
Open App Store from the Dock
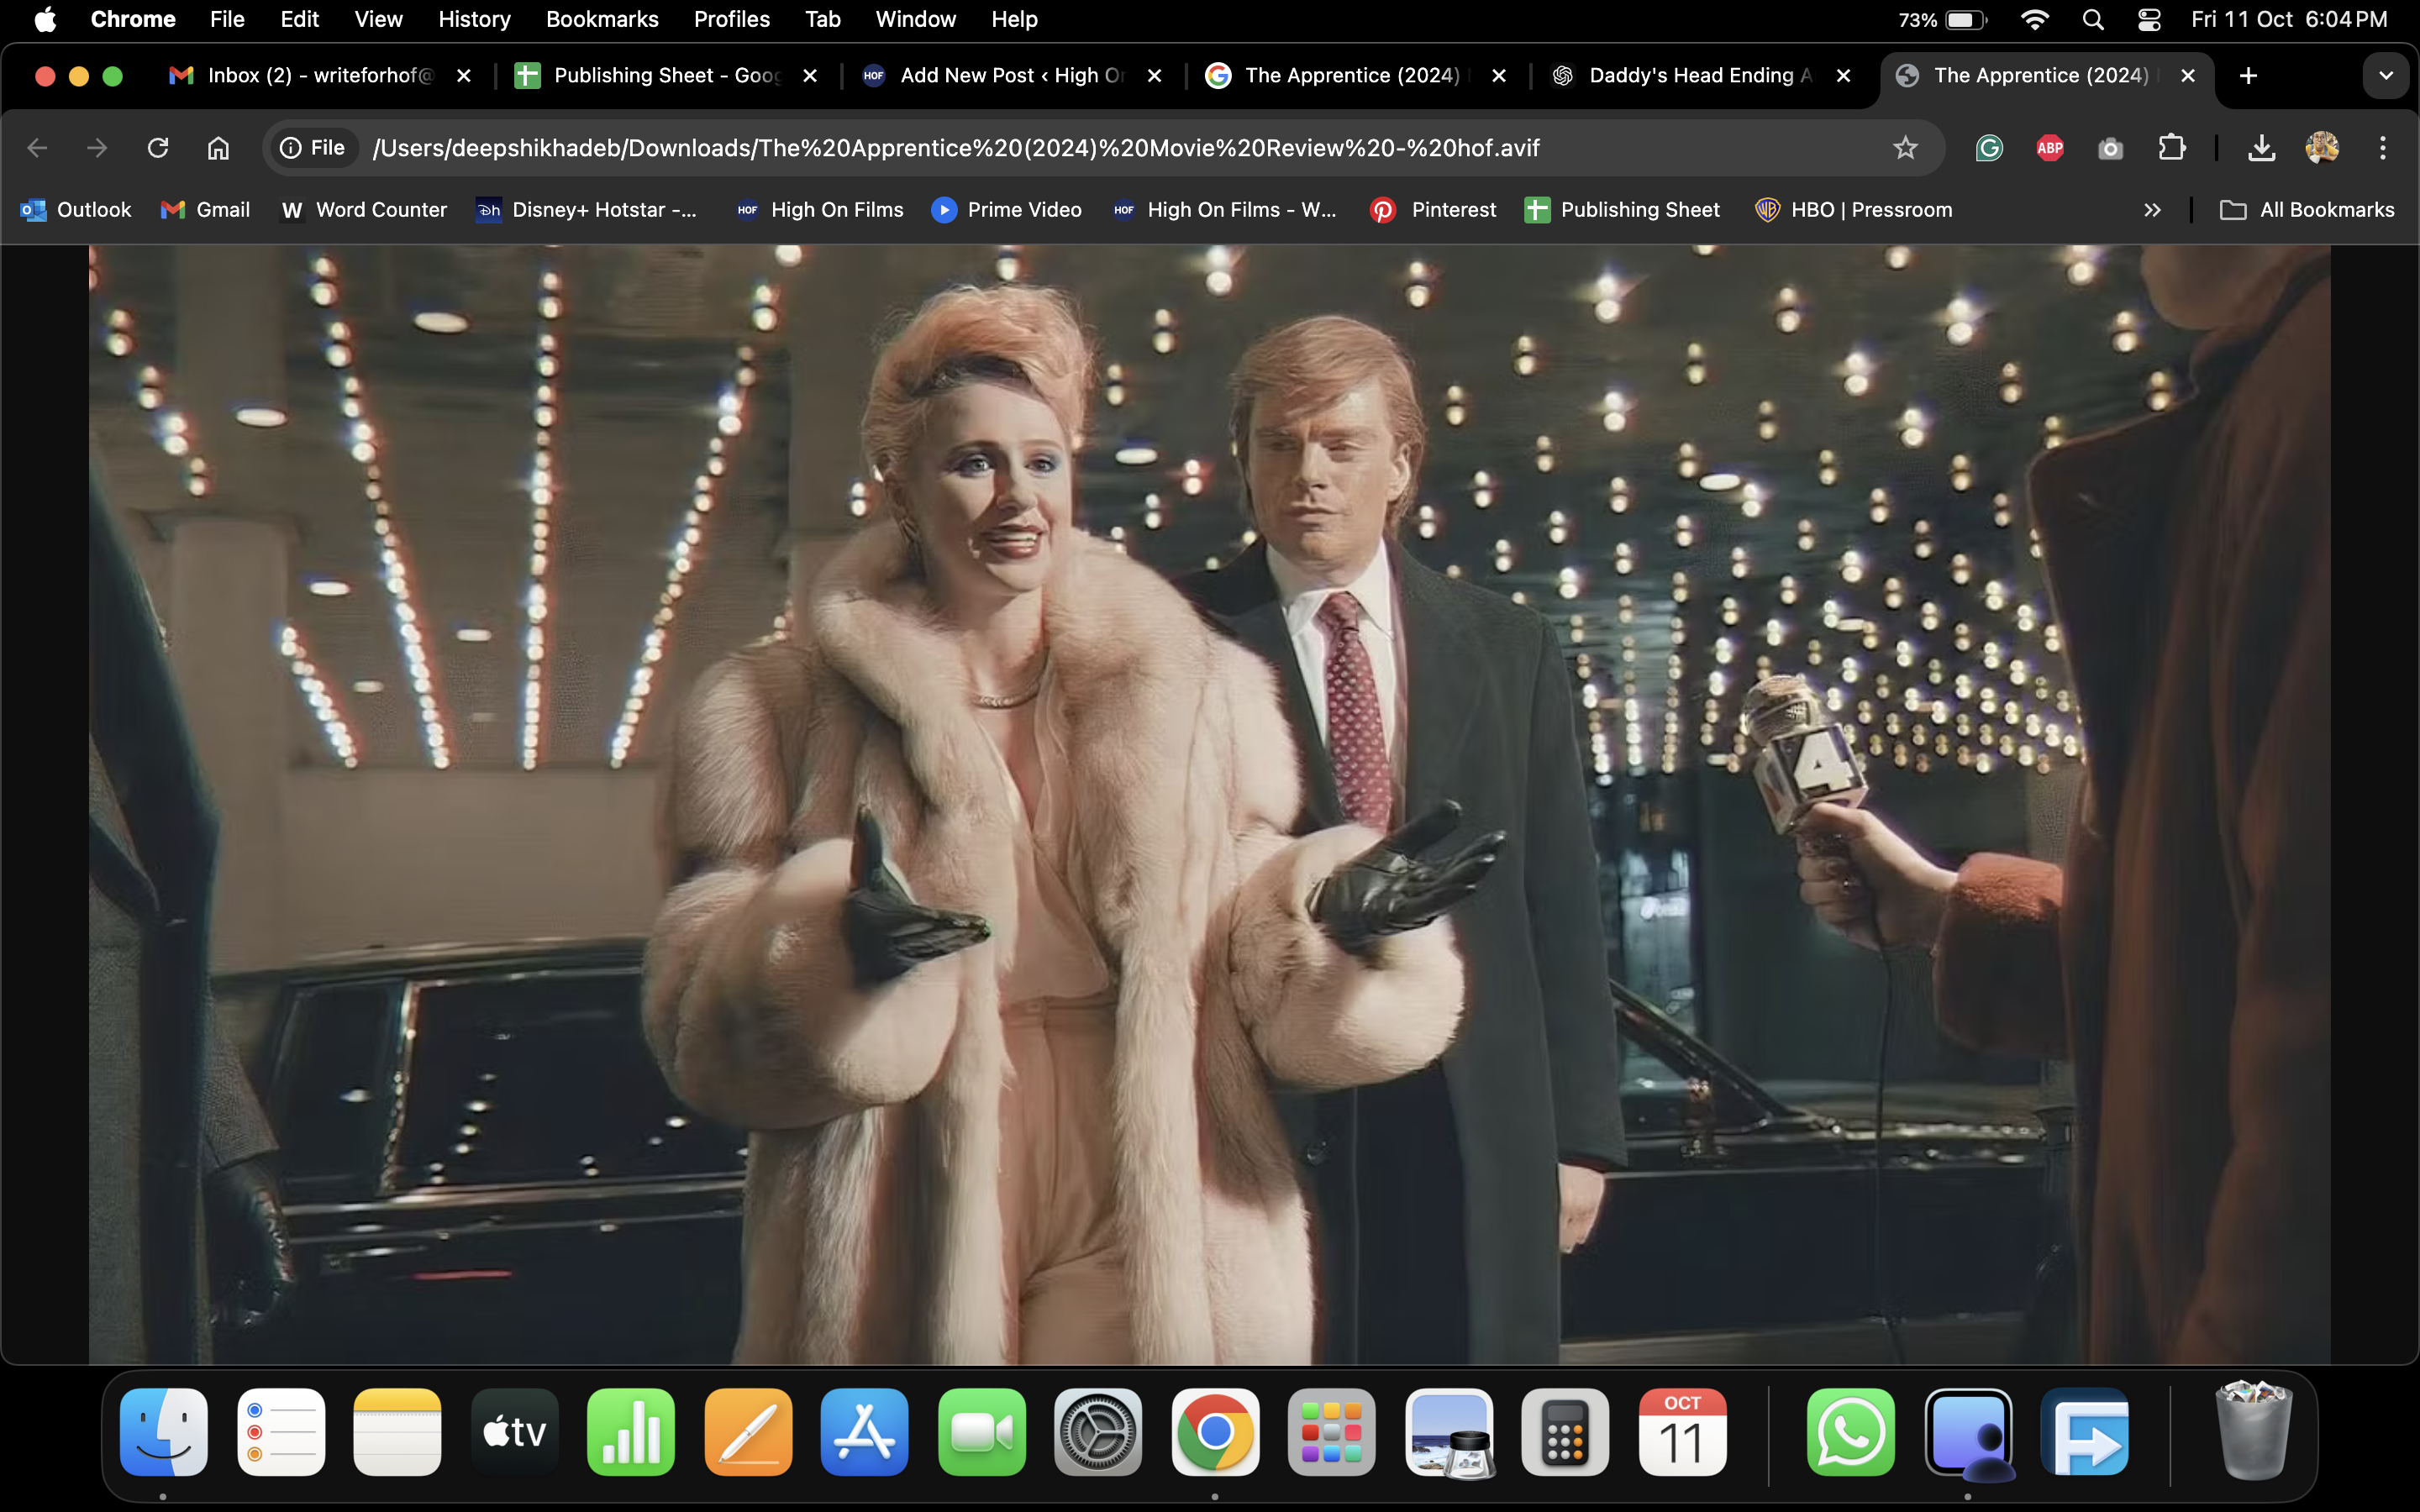point(865,1432)
